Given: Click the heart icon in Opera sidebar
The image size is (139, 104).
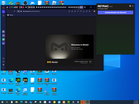Looking at the screenshot, I should (3, 59).
